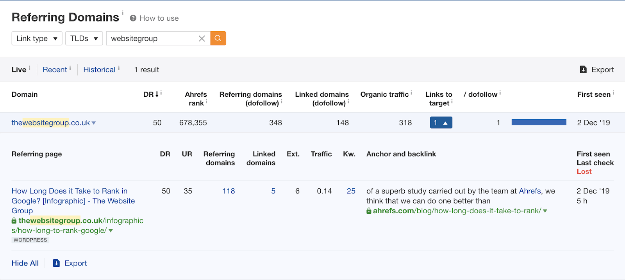Click the orange search magnifier button

tap(218, 38)
